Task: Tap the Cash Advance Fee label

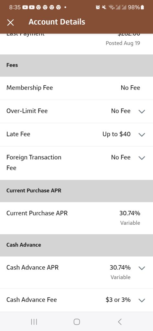Action: click(31, 300)
